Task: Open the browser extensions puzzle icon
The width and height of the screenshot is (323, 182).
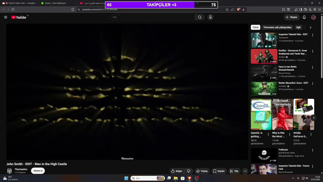Action: pos(284,9)
